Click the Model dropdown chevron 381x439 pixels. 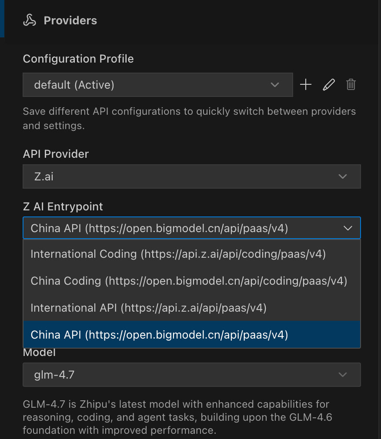[342, 374]
